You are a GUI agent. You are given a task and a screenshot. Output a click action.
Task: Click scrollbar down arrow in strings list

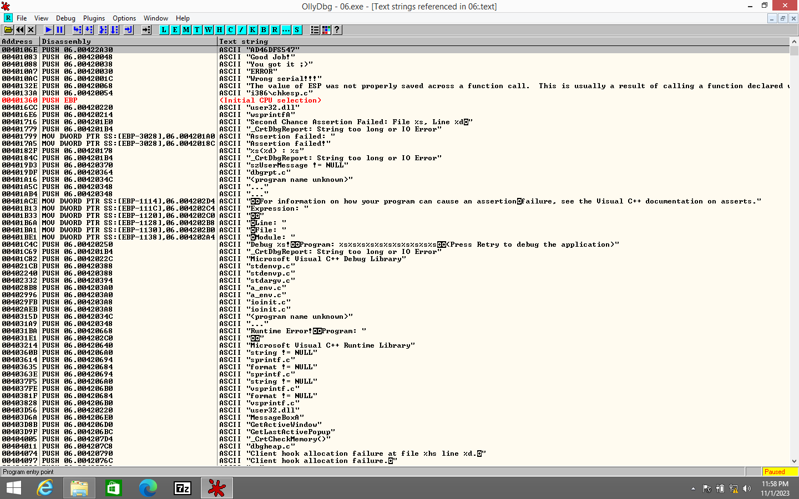tap(794, 461)
